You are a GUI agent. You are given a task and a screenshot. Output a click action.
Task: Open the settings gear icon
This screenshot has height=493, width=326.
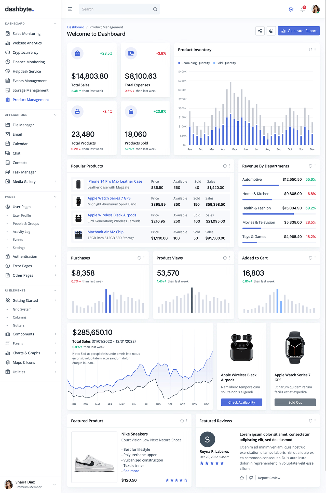click(x=291, y=9)
